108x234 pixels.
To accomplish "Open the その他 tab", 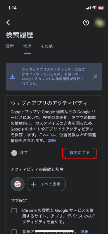I will click(x=47, y=47).
